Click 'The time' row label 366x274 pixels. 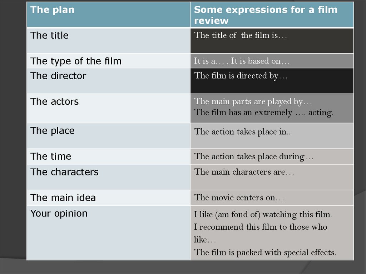coord(51,156)
